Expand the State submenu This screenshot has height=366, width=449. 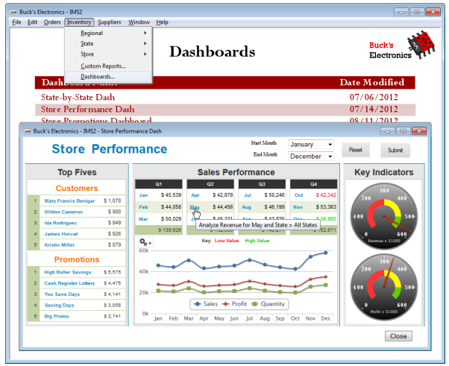pyautogui.click(x=108, y=43)
